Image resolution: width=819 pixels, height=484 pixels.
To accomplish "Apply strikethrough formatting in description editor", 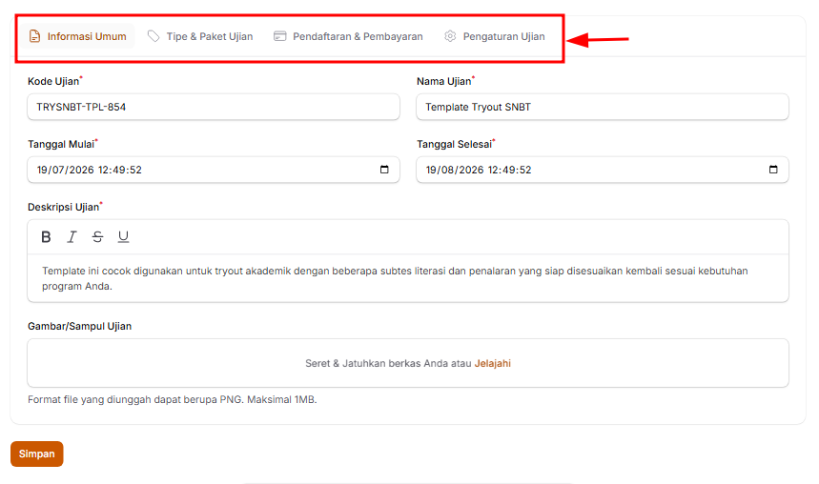I will [97, 237].
